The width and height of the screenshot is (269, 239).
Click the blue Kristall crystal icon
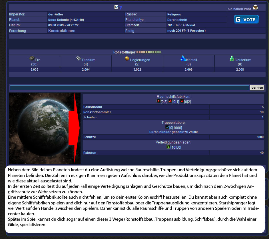(x=183, y=58)
